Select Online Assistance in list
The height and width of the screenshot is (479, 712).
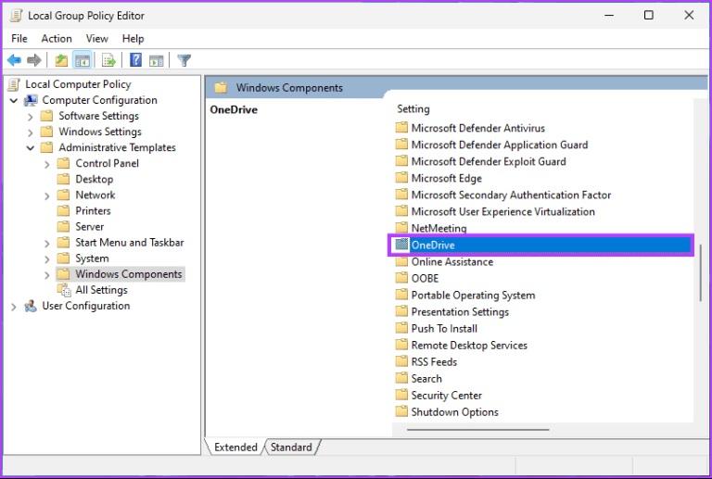[x=452, y=261]
